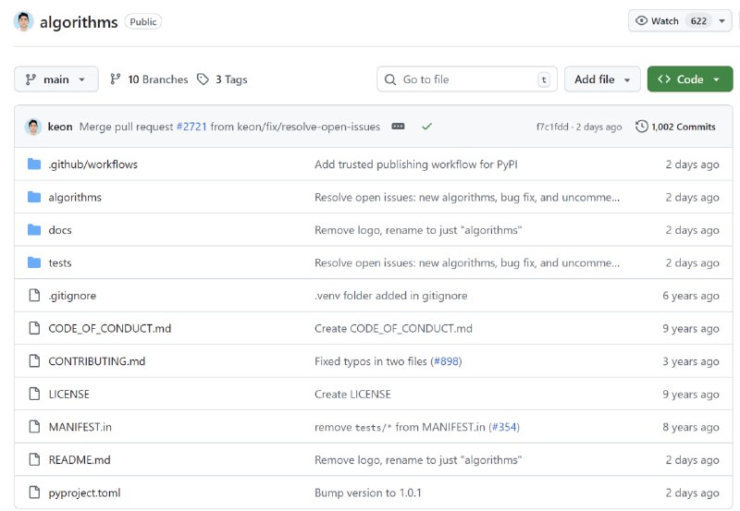Open the #898 pull request link

point(446,361)
